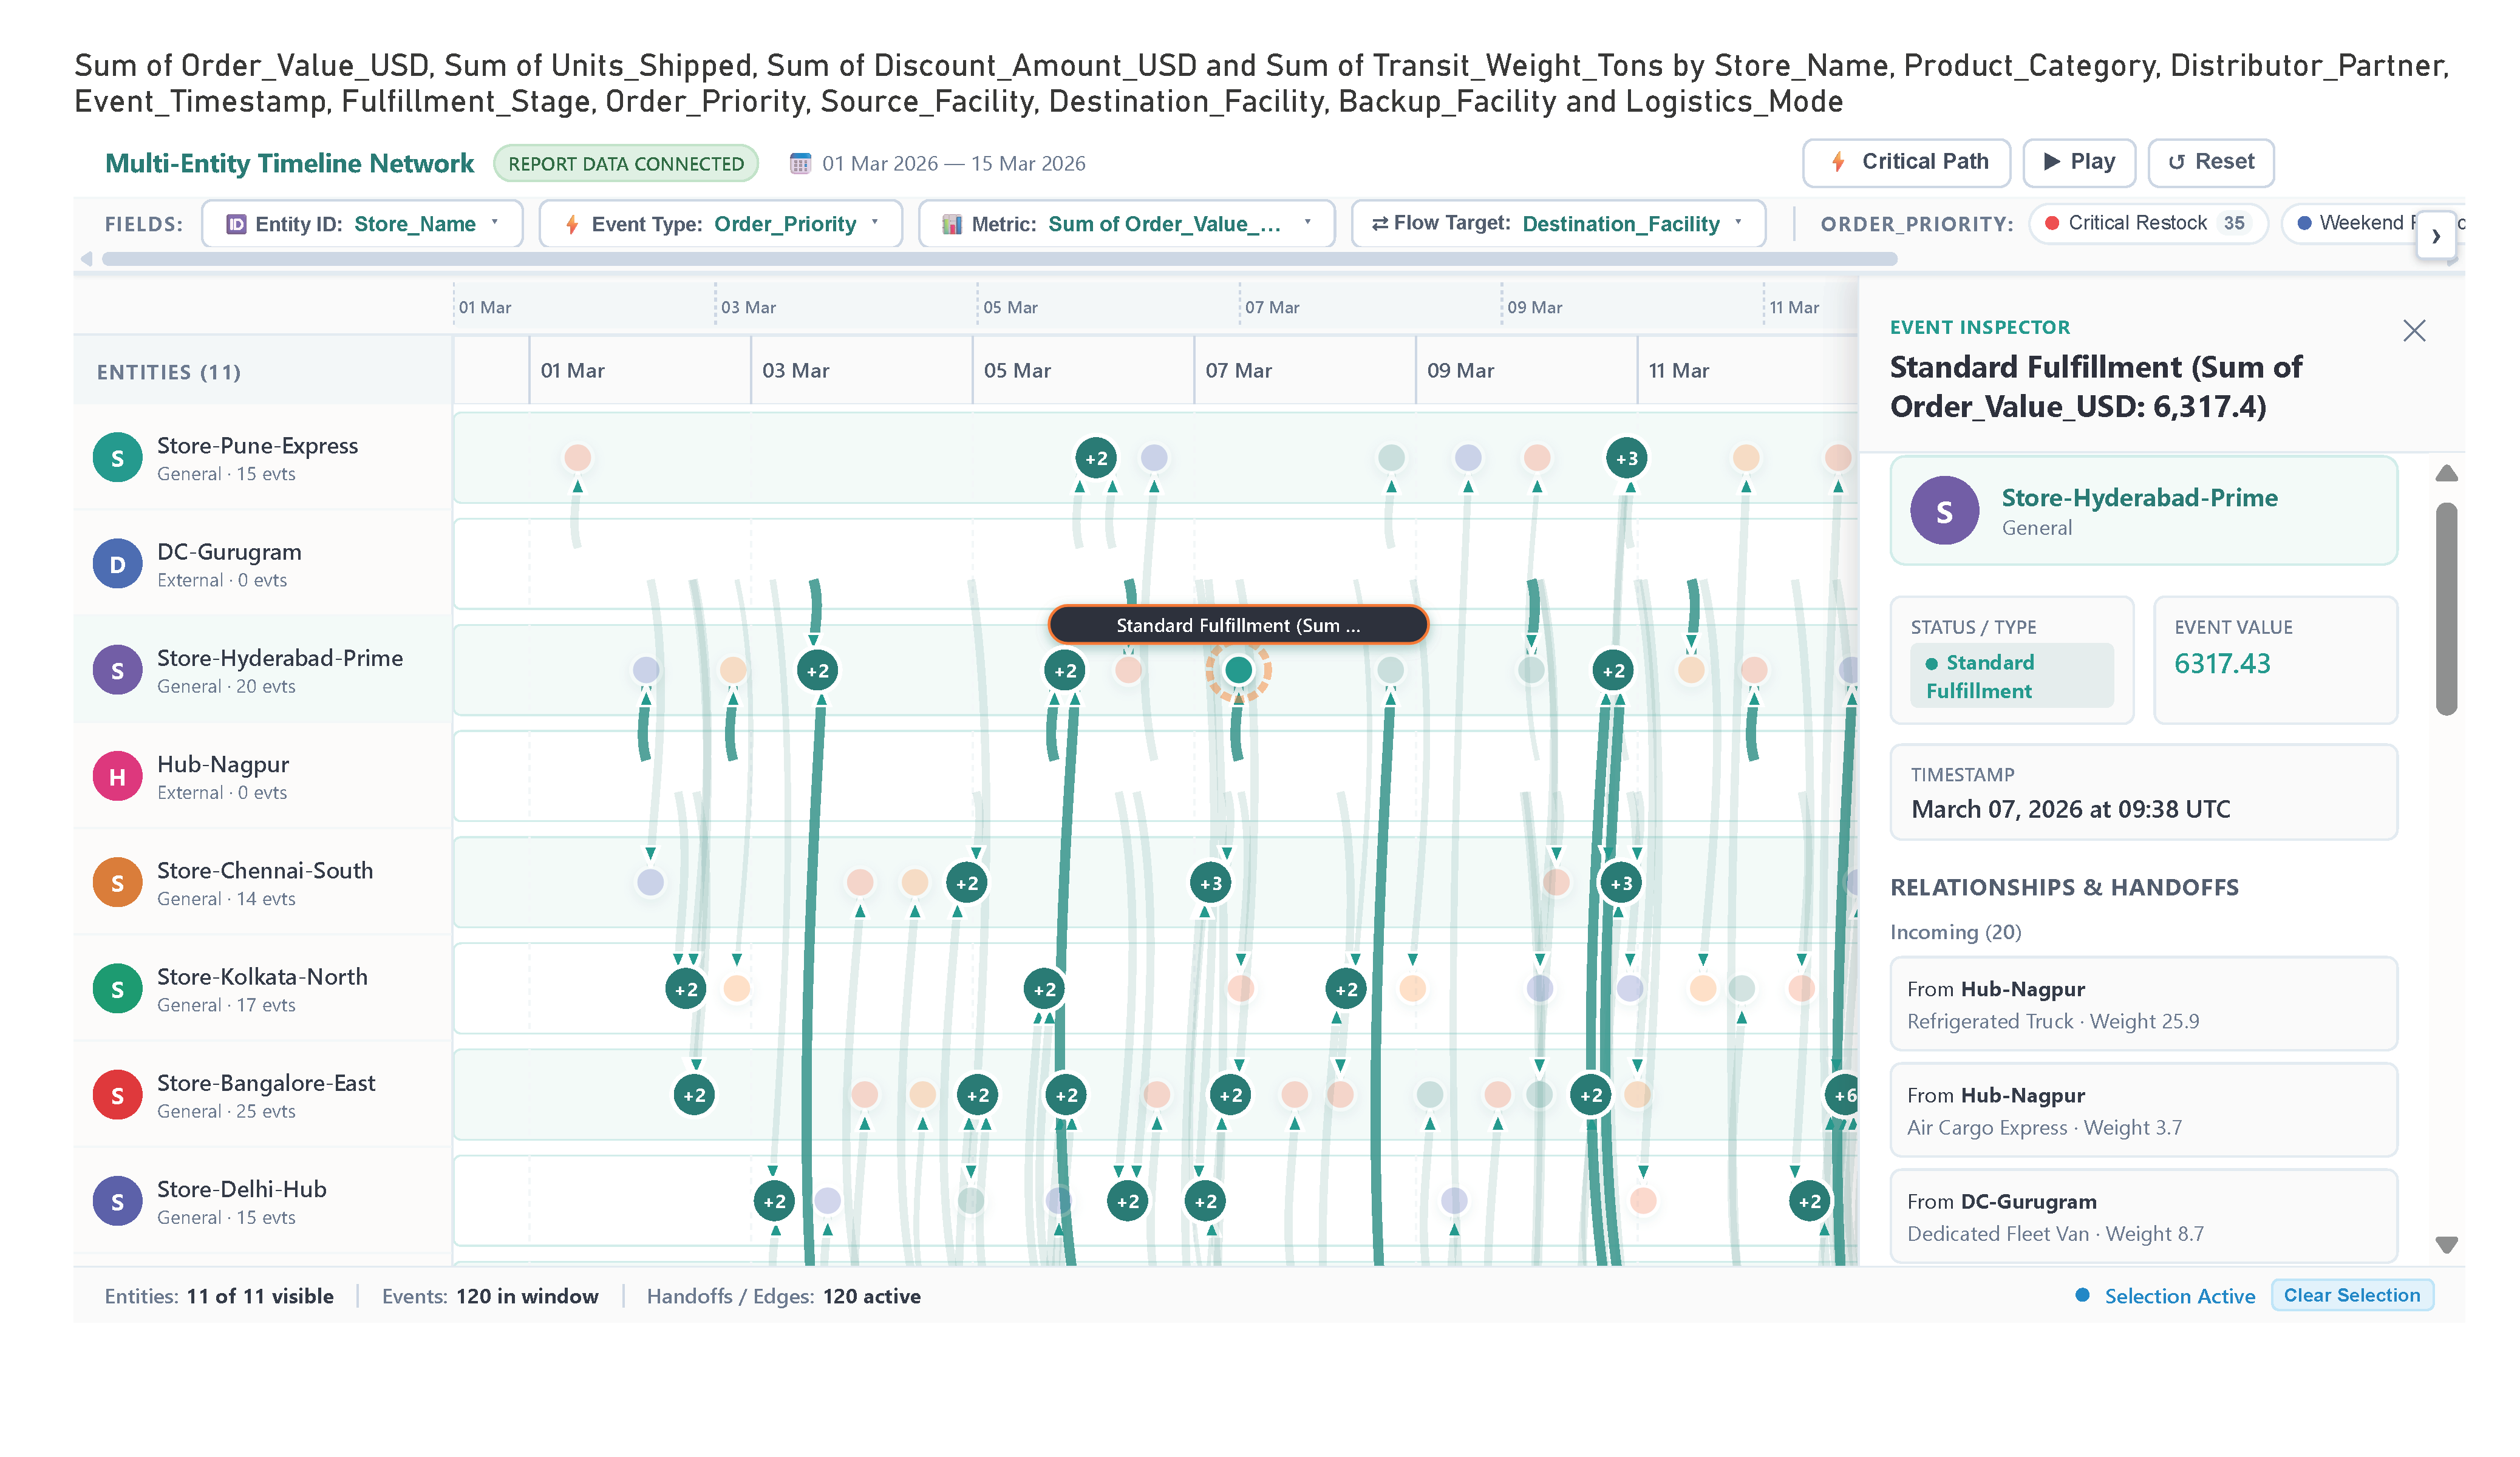This screenshot has height=1457, width=2520.
Task: Click the highlighted Standard Fulfillment event node
Action: (1238, 670)
